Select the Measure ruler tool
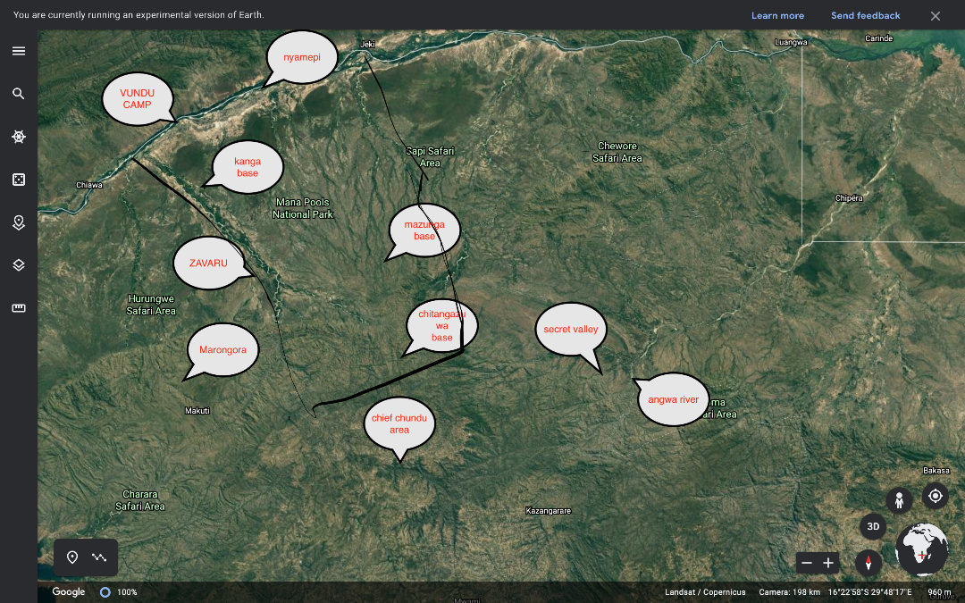 tap(19, 308)
